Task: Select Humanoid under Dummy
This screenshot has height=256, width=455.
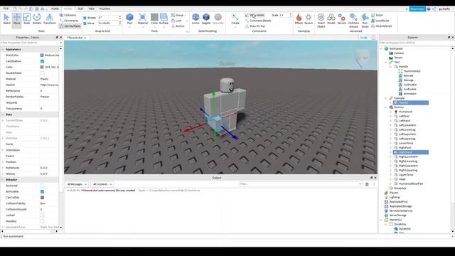Action: tap(405, 112)
